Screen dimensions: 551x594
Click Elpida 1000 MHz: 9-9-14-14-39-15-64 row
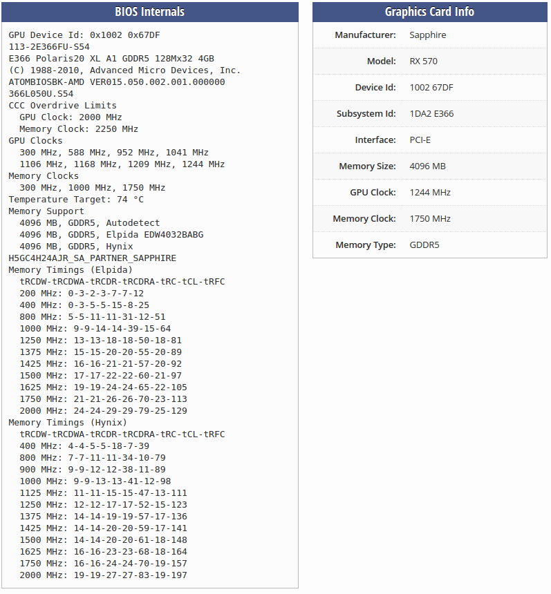pyautogui.click(x=95, y=329)
